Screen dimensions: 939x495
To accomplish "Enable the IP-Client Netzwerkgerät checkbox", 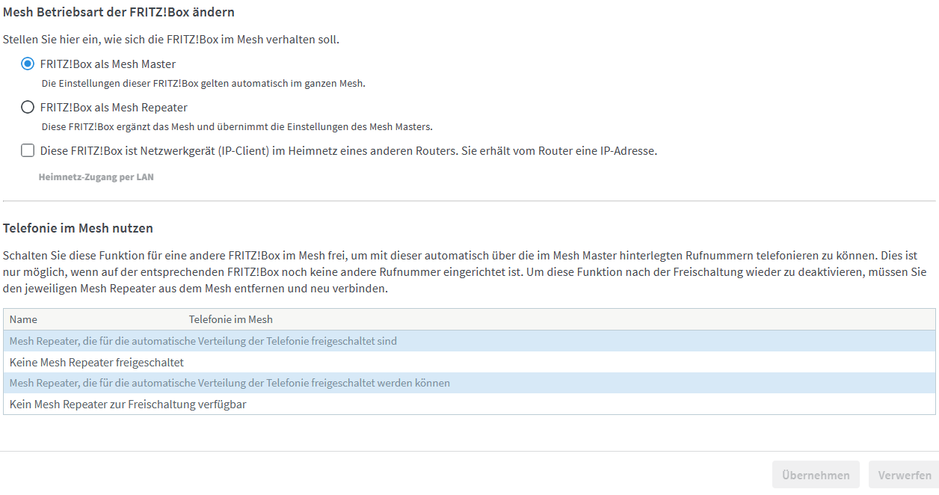I will coord(28,151).
